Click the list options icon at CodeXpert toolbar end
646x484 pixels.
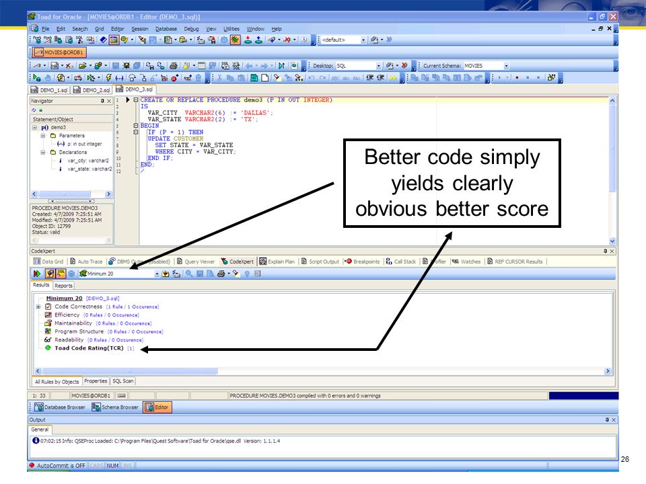[x=258, y=274]
